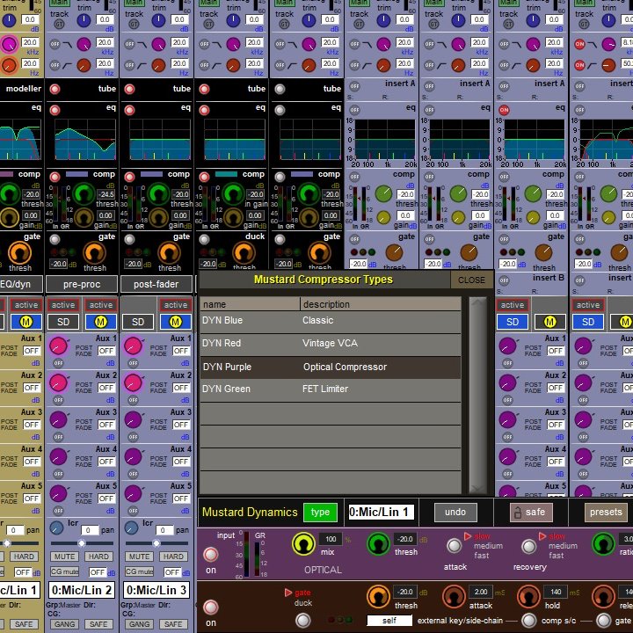Click the SD button on Mic/Lin 2 channel
This screenshot has height=633, width=633.
tap(63, 322)
